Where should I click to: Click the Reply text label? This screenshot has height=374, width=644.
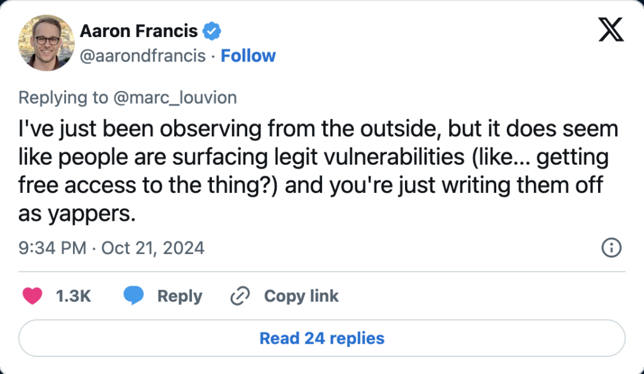[180, 296]
